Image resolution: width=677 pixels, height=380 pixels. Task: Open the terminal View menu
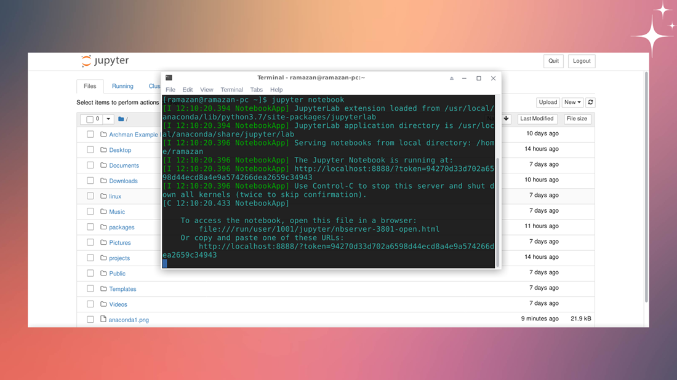(206, 90)
